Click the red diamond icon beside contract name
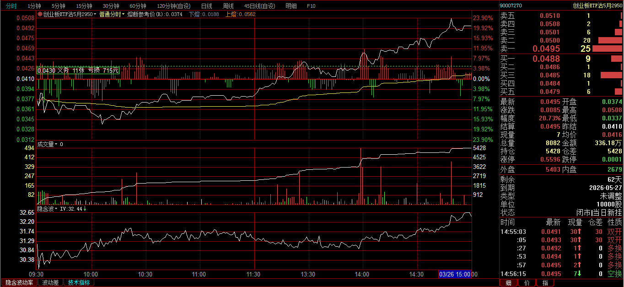The height and width of the screenshot is (287, 624). click(40, 14)
